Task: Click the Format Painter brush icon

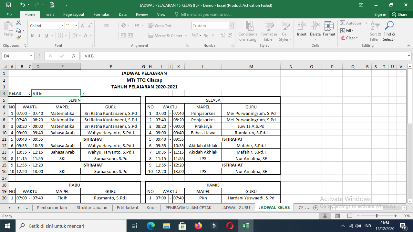Action: 18,37
